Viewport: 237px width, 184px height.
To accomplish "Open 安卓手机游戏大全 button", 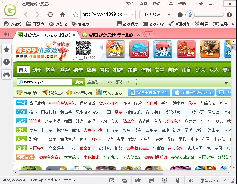I will [x=149, y=92].
